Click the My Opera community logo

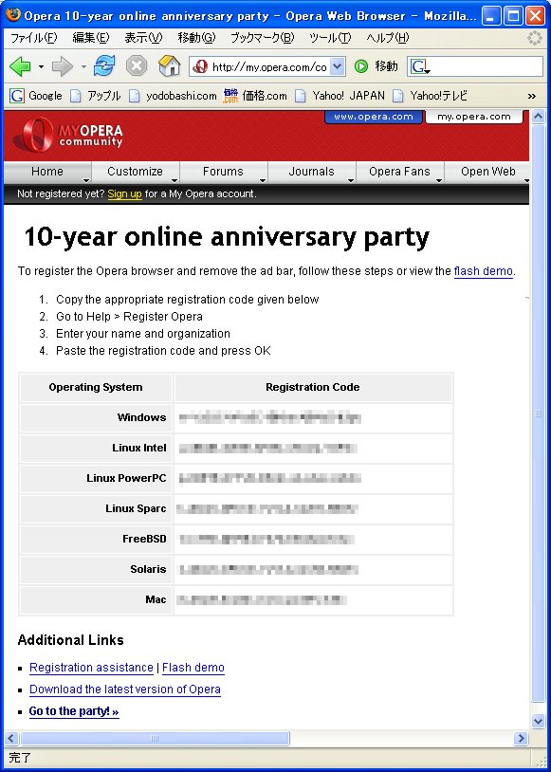(68, 135)
